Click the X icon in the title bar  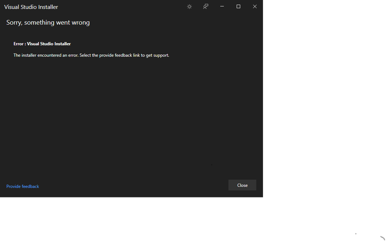coord(255,7)
